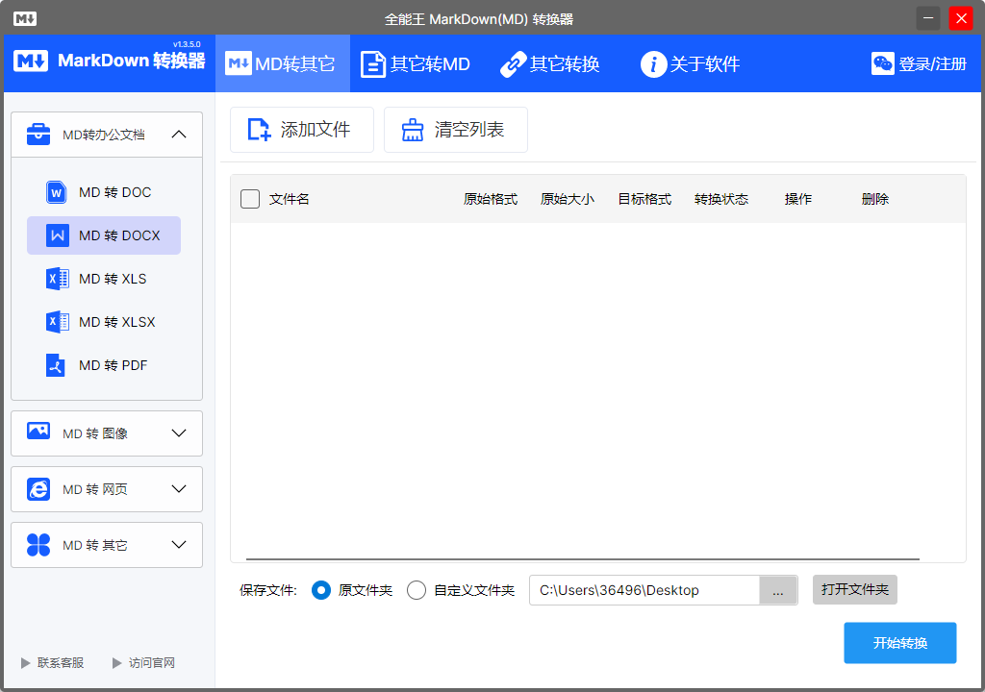Click the PDF icon beside MD 转 PDF

point(56,365)
